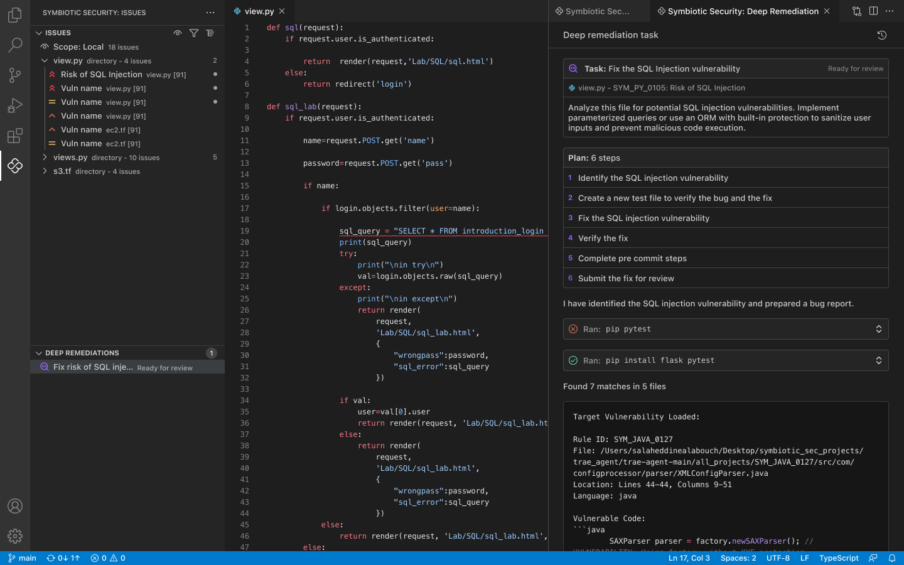Viewport: 904px width, 565px height.
Task: Toggle issue visibility with the eye icon
Action: 178,33
